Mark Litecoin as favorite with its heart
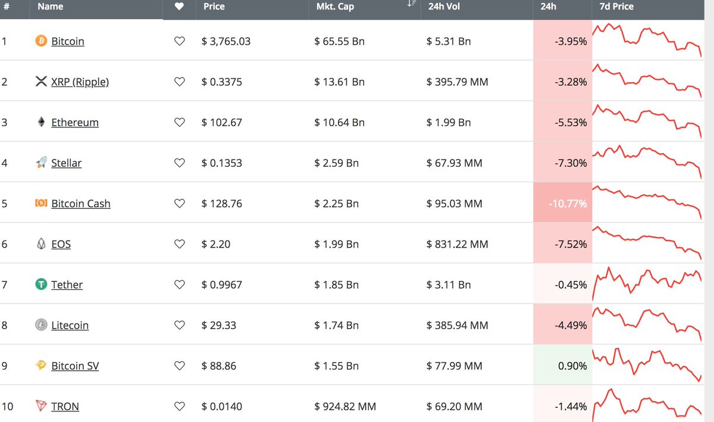The image size is (714, 422). (x=179, y=325)
